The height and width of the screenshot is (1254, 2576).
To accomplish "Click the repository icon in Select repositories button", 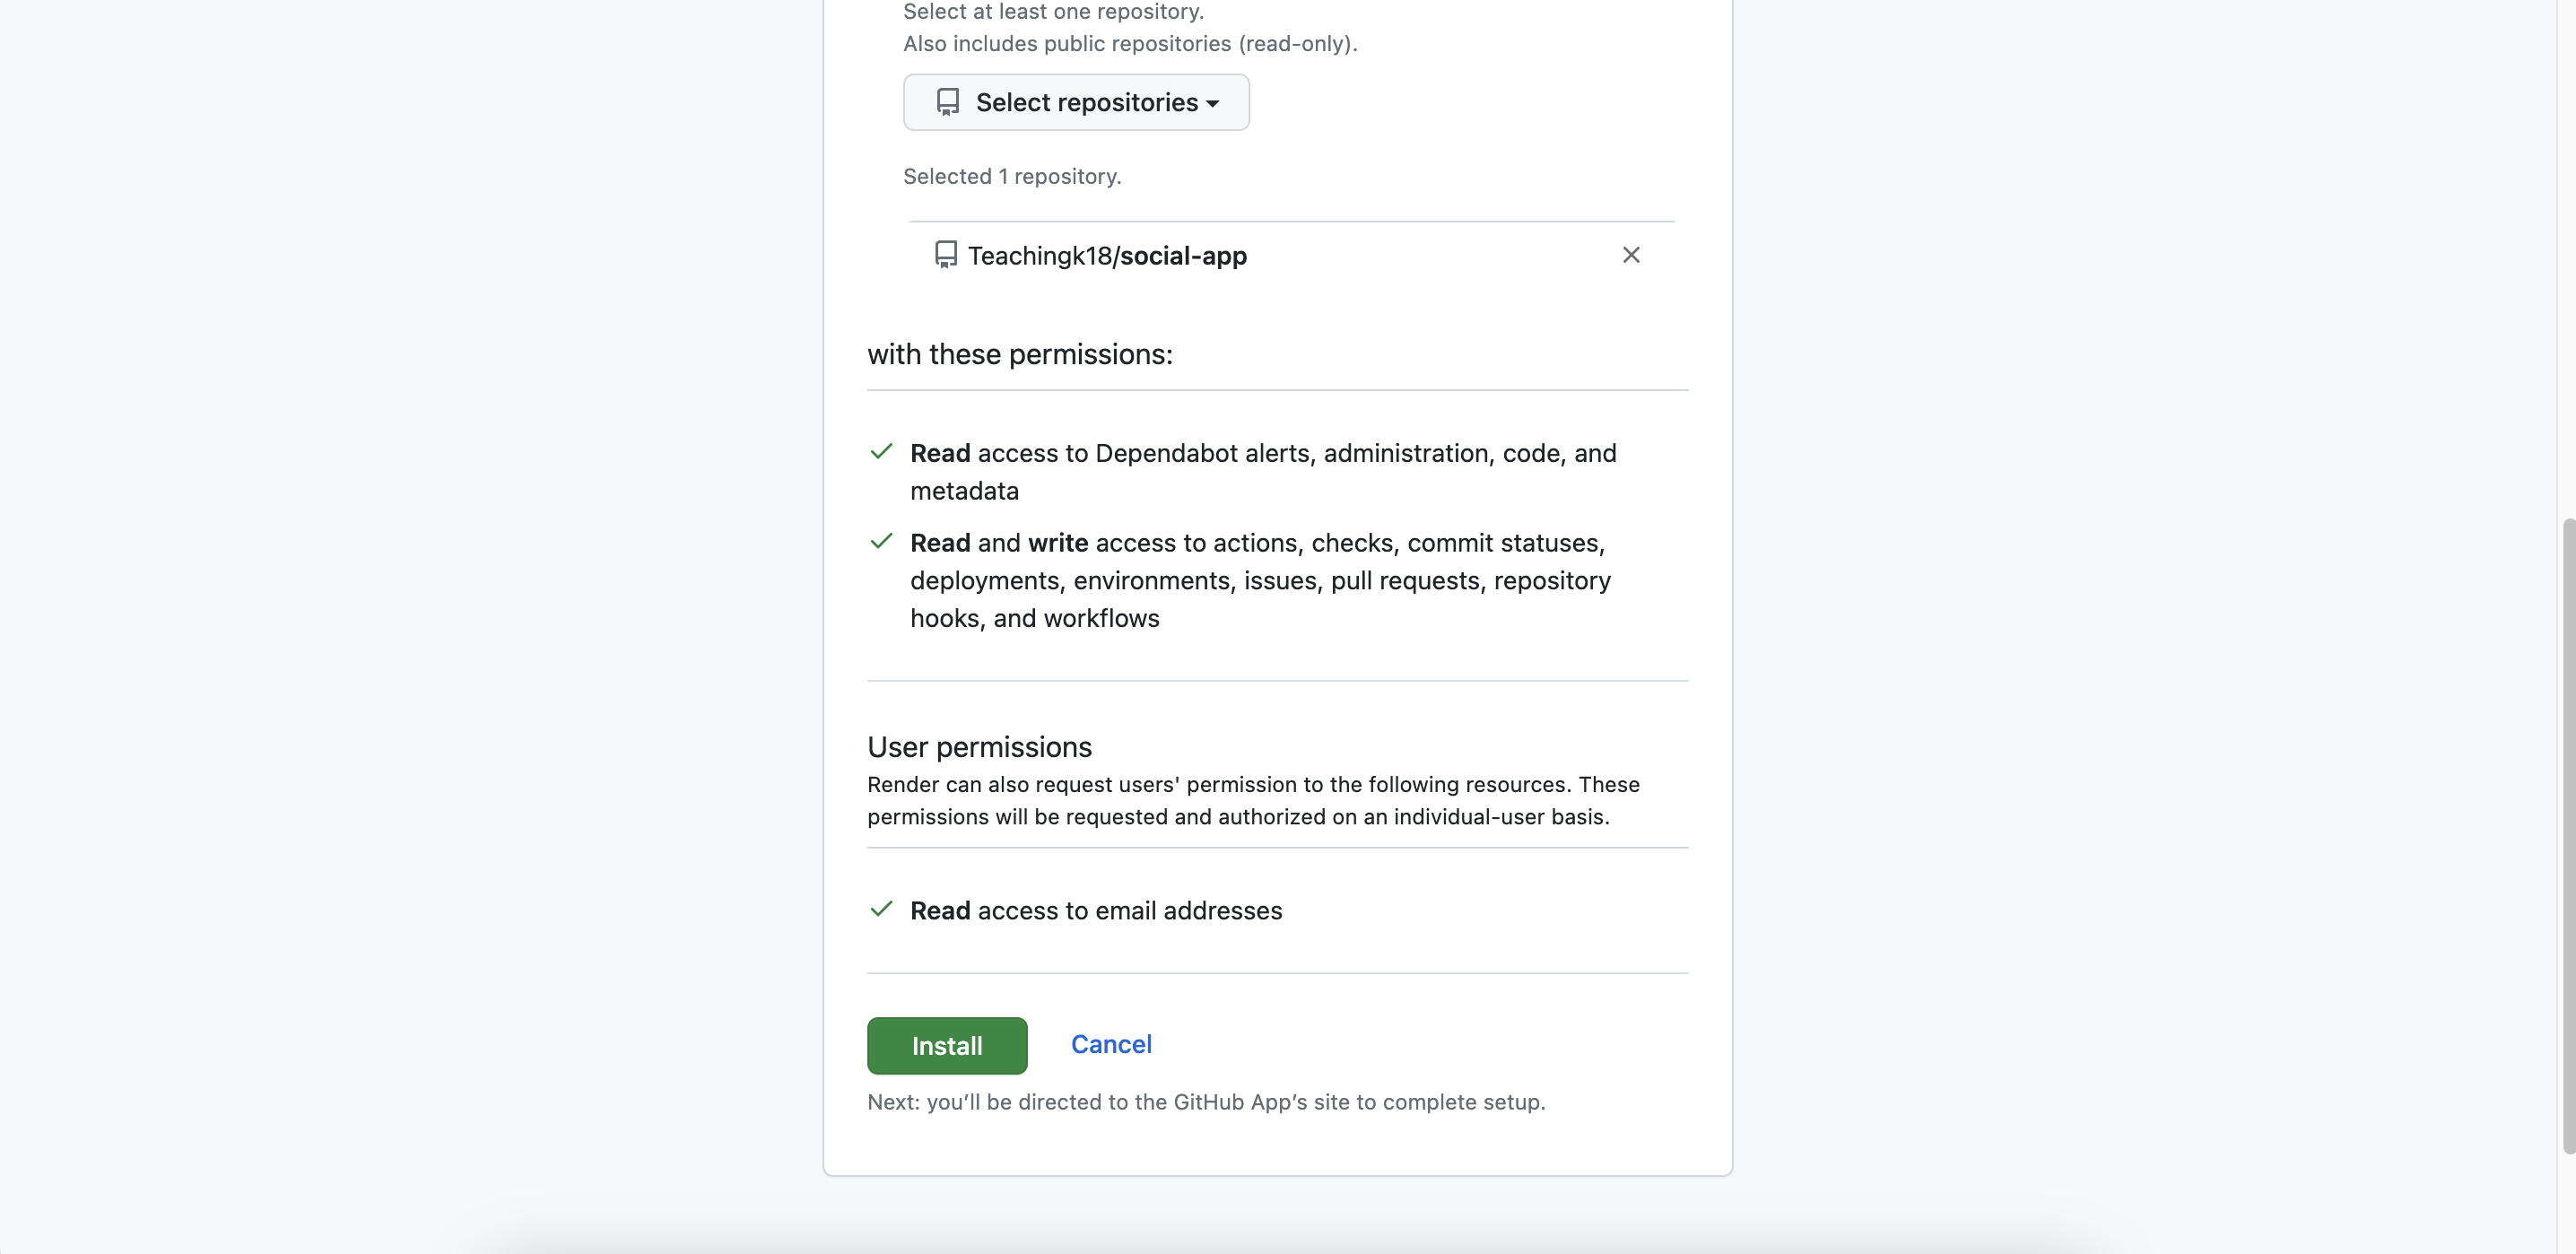I will [x=947, y=102].
